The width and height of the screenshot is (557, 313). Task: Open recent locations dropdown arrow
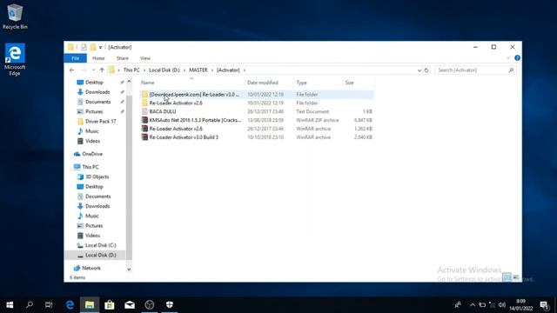click(93, 70)
